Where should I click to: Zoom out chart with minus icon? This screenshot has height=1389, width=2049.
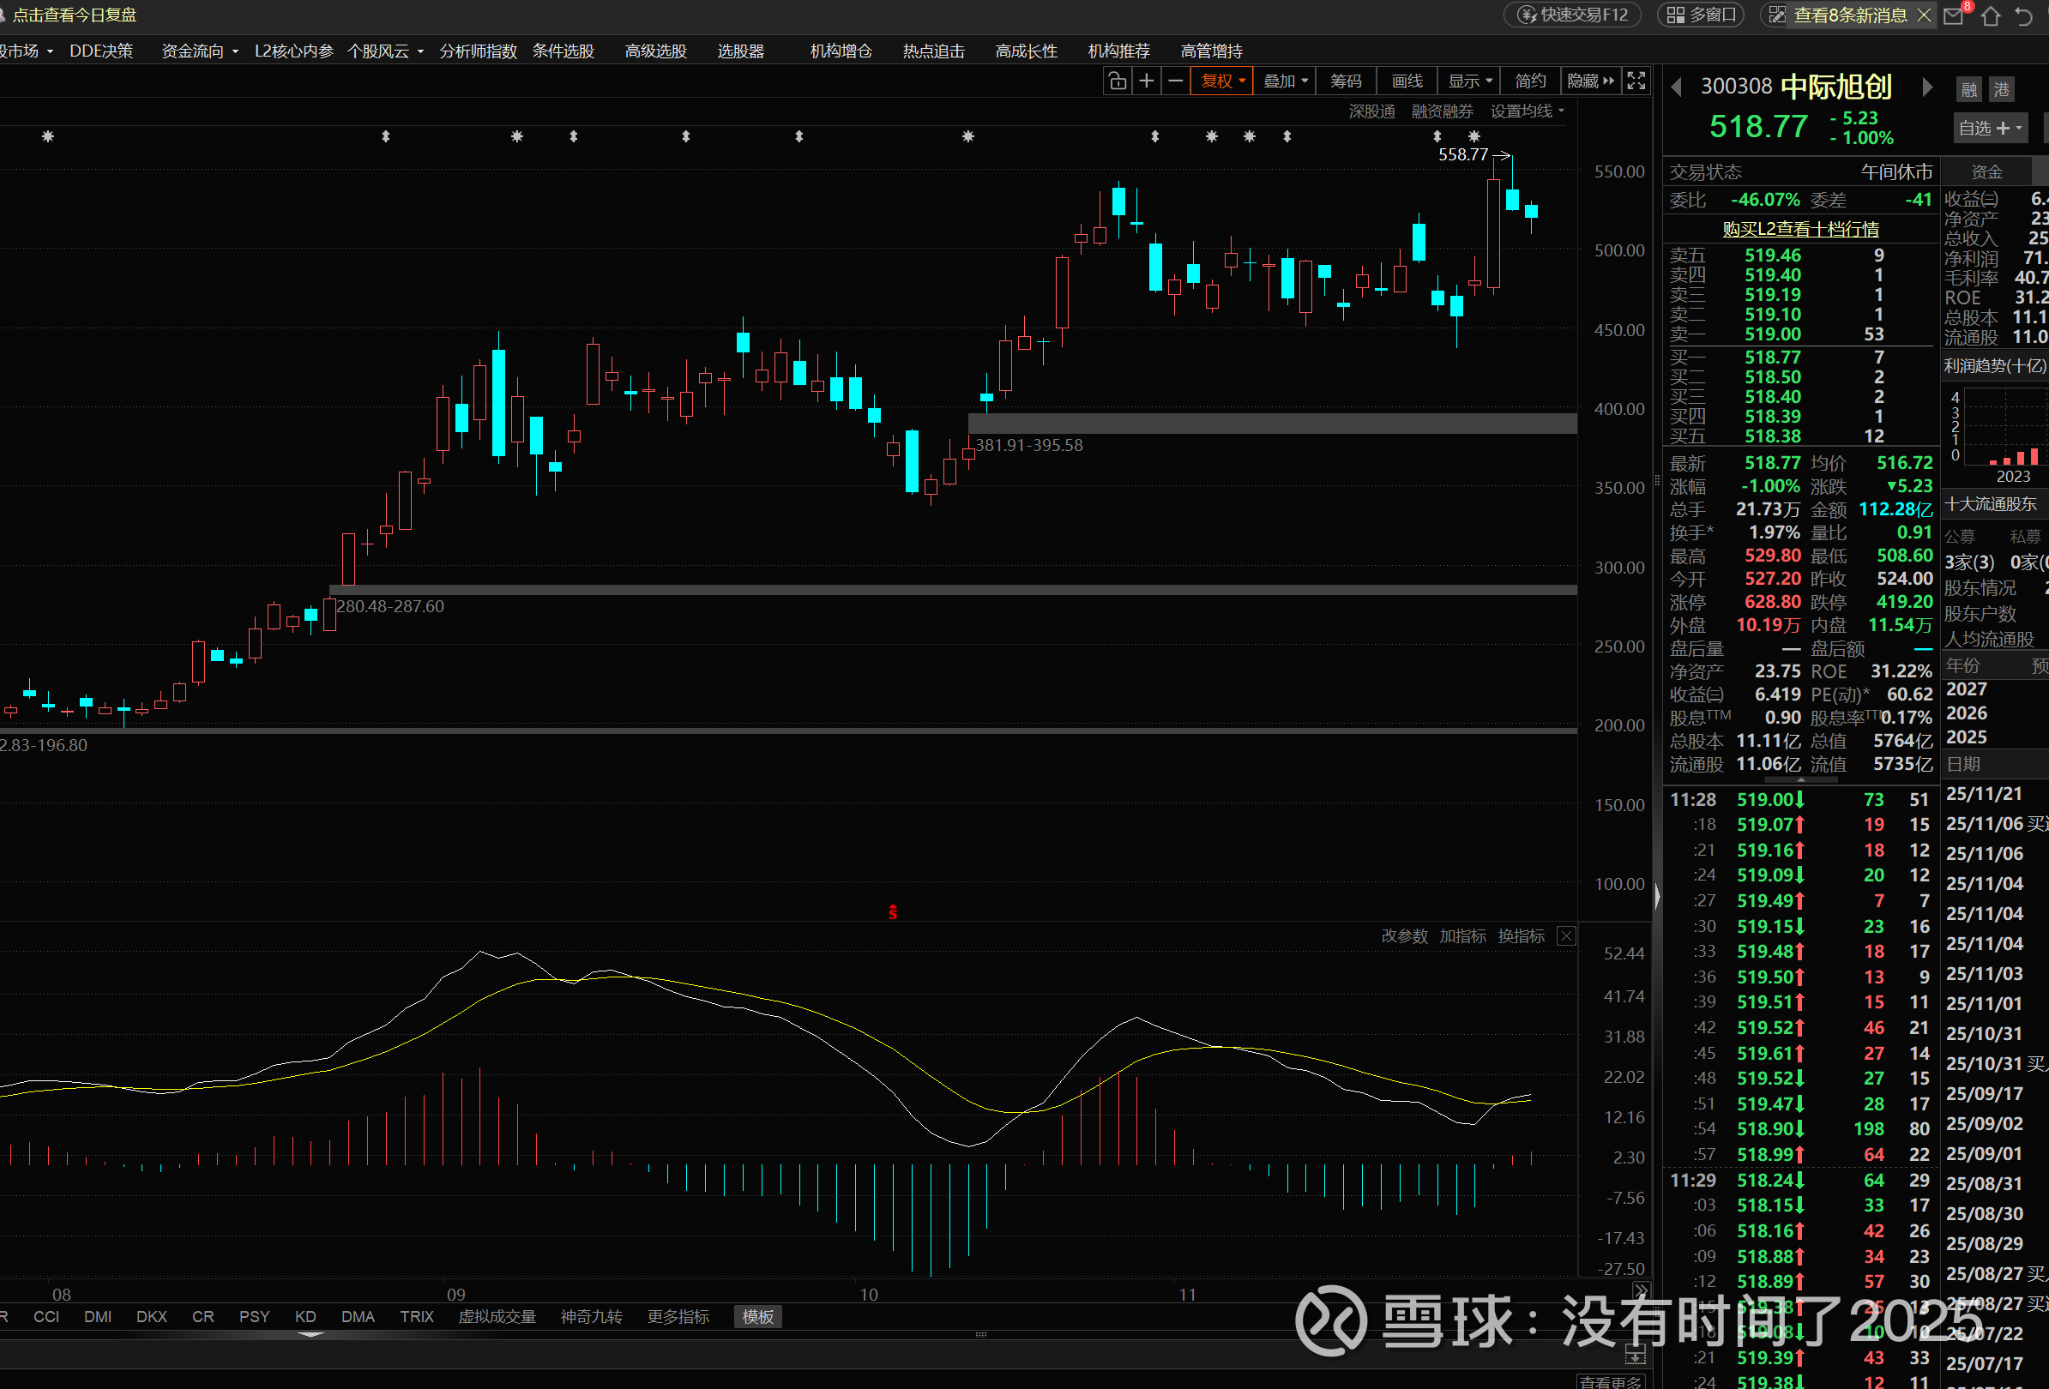click(1175, 81)
